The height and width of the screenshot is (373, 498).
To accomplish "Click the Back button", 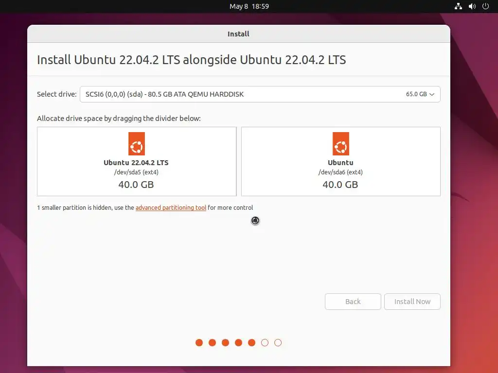I will [x=353, y=302].
